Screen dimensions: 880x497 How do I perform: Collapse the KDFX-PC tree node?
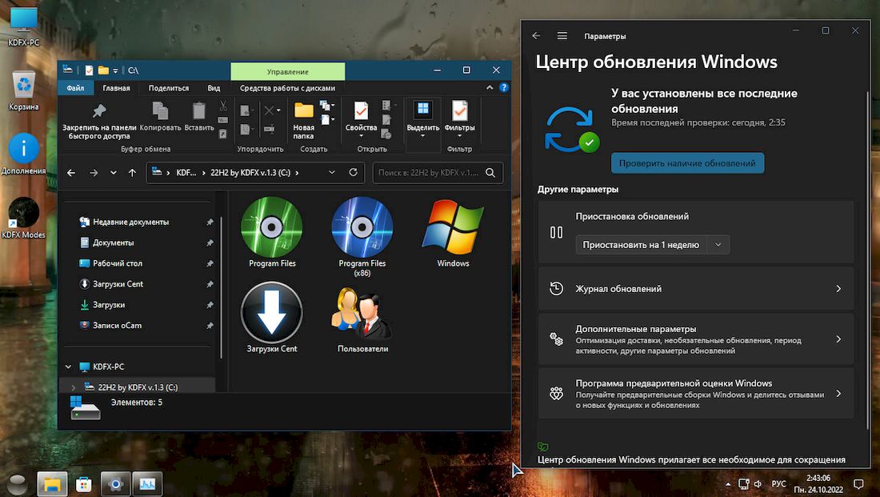click(x=67, y=367)
